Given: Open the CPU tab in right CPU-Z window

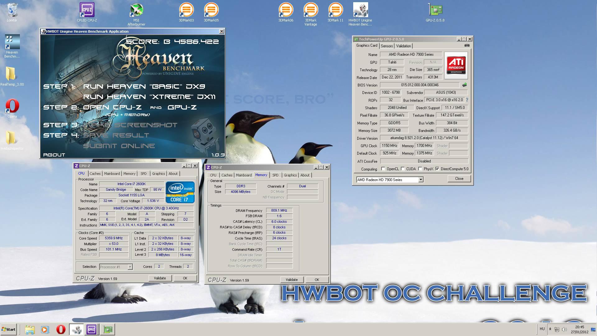Looking at the screenshot, I should click(213, 175).
